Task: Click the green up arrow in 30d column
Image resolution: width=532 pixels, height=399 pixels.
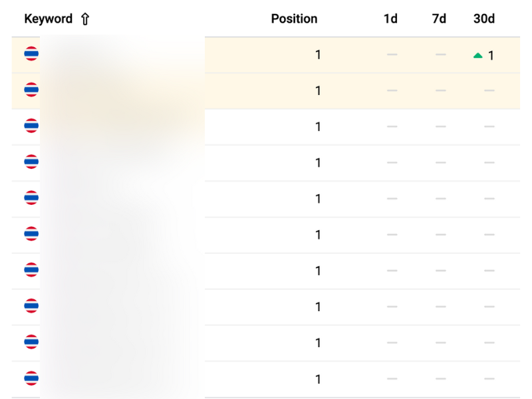Action: (477, 56)
